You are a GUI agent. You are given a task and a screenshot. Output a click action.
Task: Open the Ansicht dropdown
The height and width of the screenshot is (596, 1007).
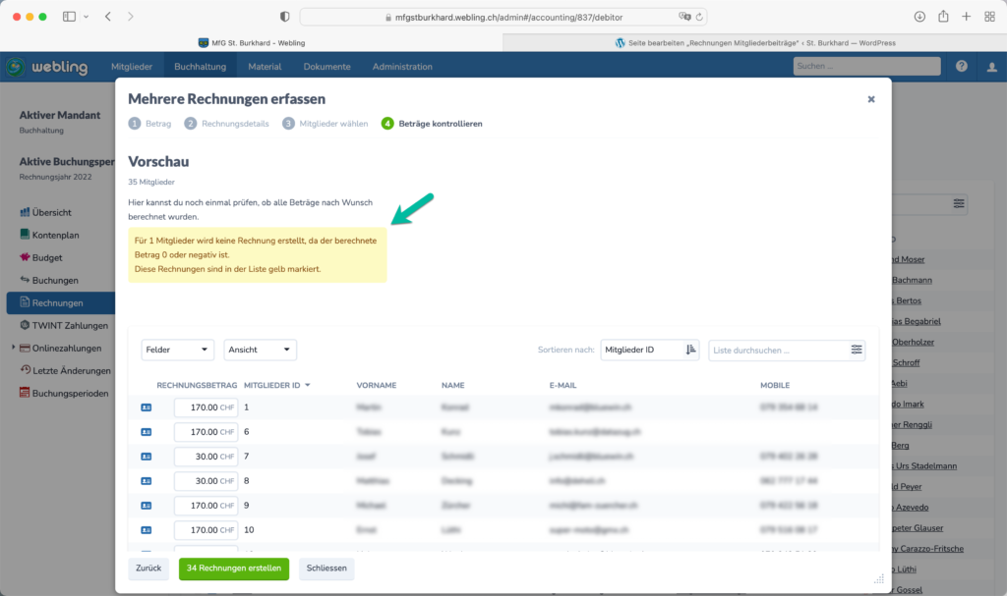pos(260,350)
